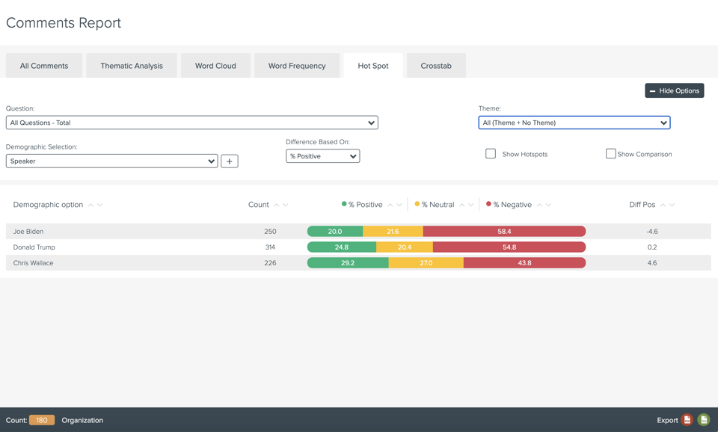
Task: Open Difference Based On dropdown
Action: (x=323, y=156)
